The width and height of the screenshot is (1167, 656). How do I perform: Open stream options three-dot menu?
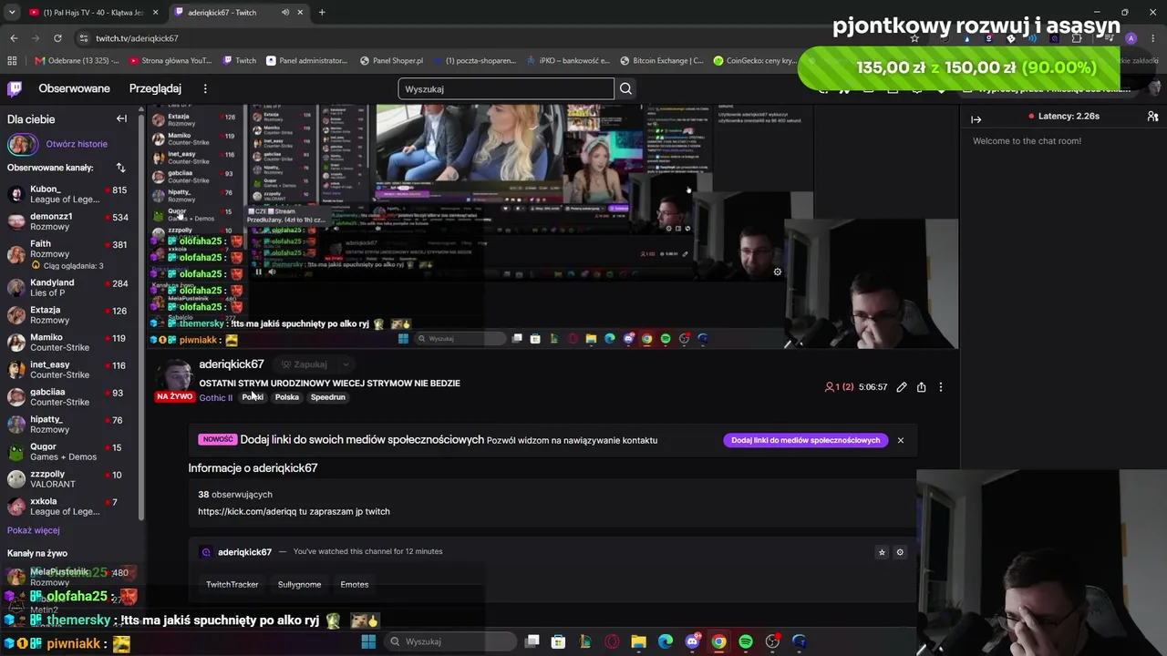(941, 387)
